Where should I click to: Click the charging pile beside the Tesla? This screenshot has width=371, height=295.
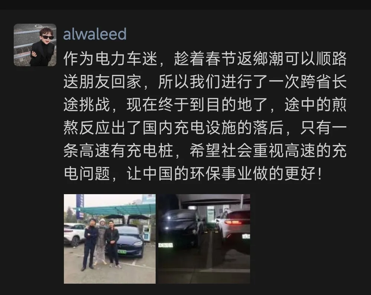[x=147, y=233]
